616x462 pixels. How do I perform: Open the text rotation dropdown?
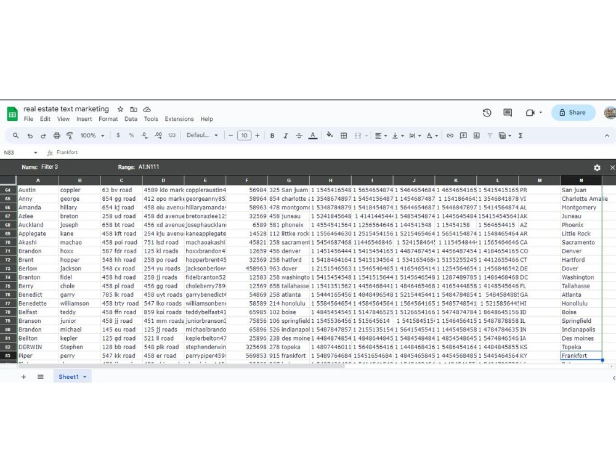point(432,136)
